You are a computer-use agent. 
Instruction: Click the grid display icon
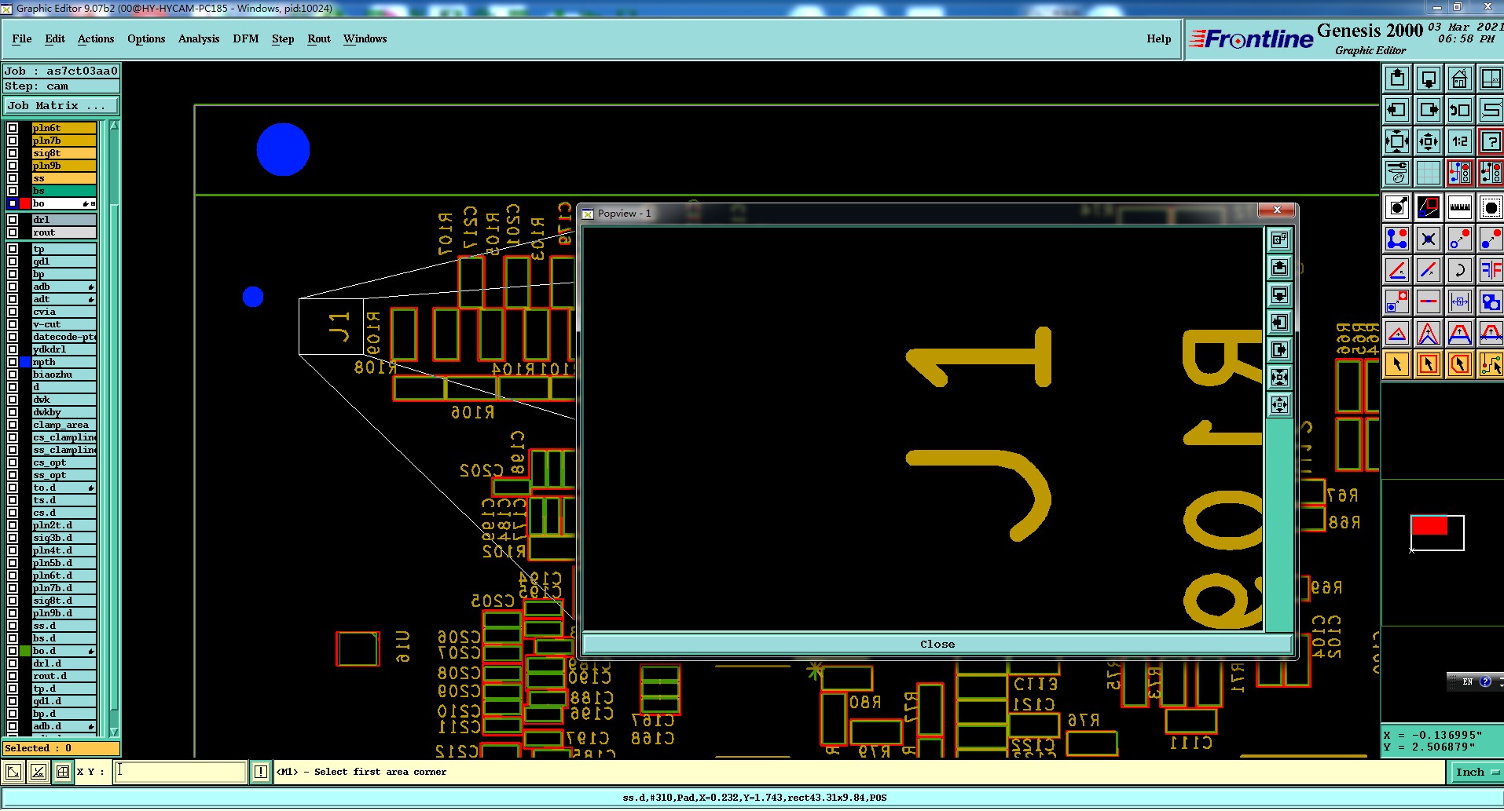[x=1429, y=173]
